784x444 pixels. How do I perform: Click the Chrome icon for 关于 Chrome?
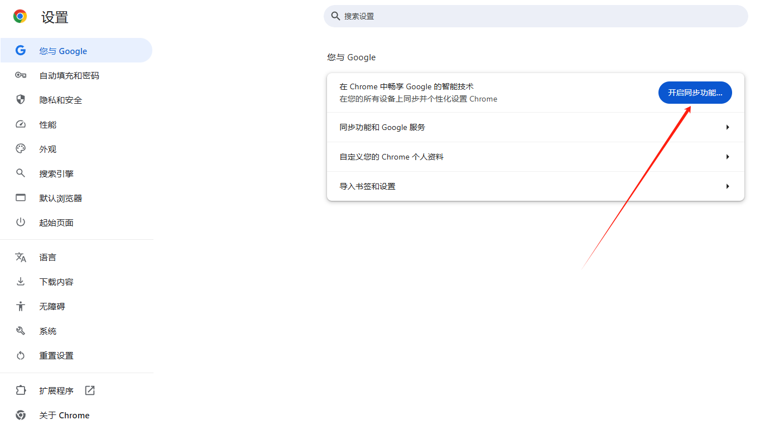(21, 415)
